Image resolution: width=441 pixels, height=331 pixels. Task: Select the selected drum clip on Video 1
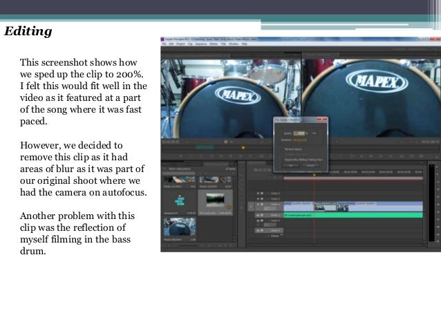[x=325, y=207]
